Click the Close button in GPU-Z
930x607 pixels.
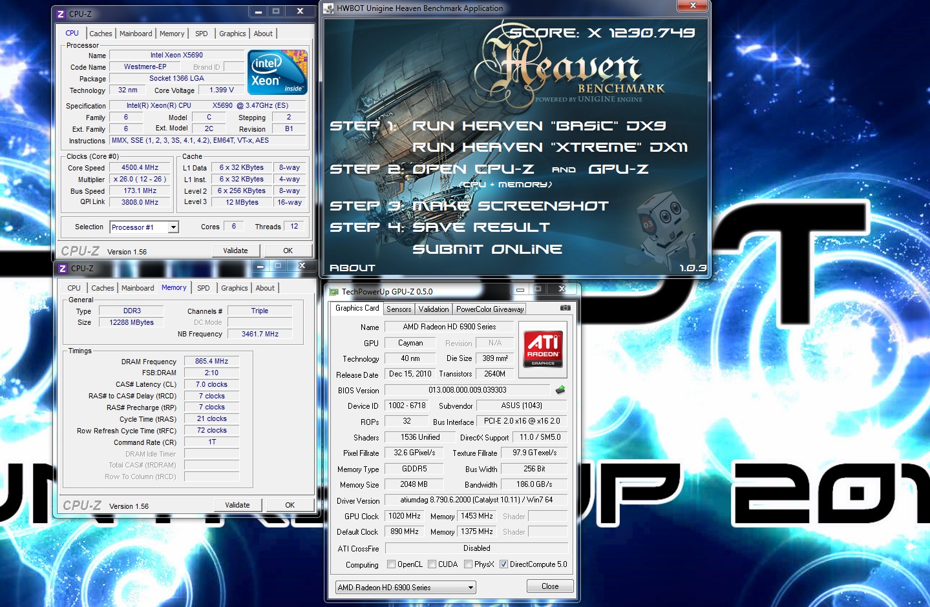(550, 586)
